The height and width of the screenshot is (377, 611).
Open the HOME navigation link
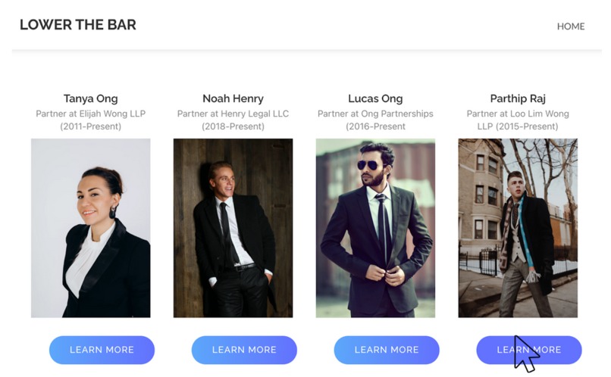pos(571,26)
